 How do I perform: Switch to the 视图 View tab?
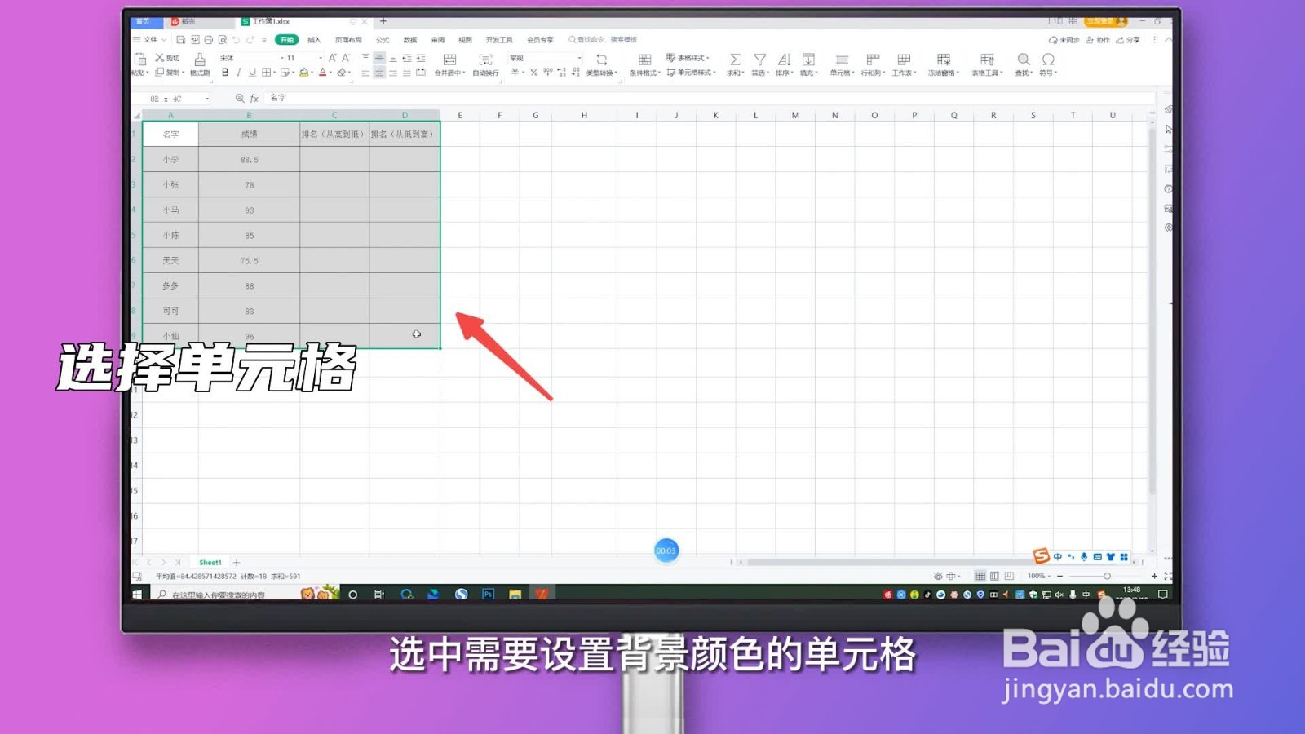click(465, 39)
